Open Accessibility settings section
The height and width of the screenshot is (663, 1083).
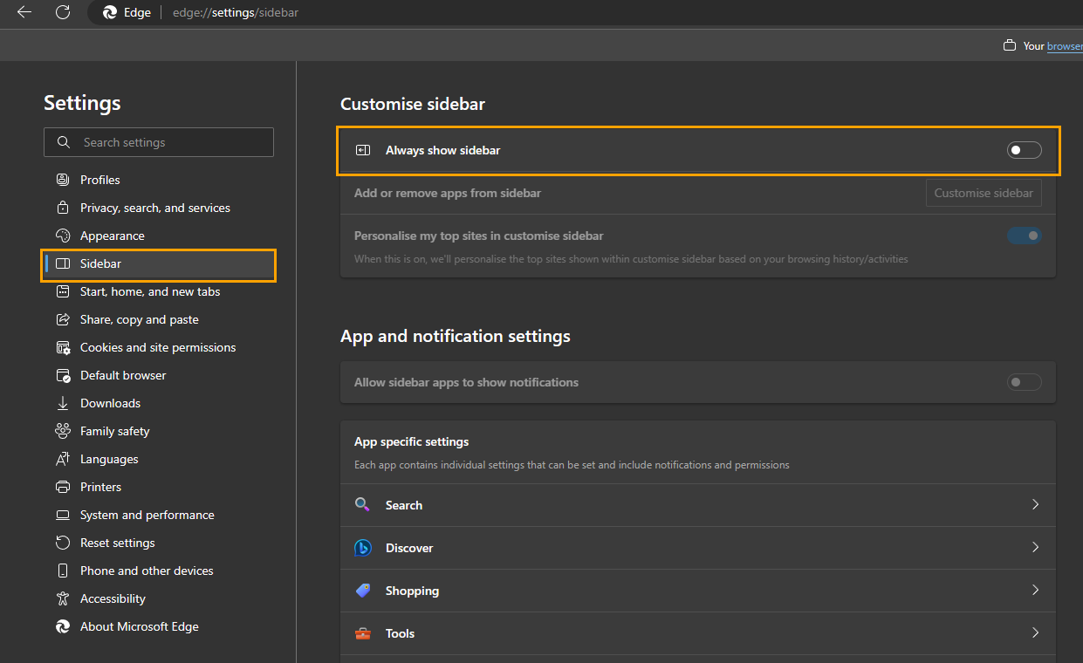coord(113,598)
